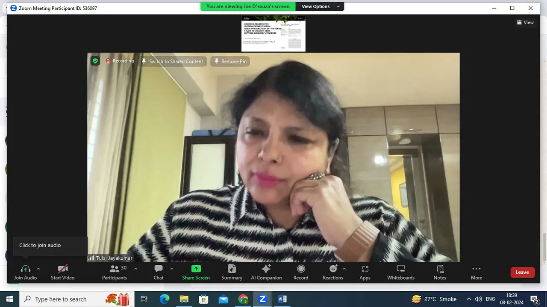The width and height of the screenshot is (547, 307).
Task: Open the Whiteboards feature
Action: pyautogui.click(x=400, y=272)
